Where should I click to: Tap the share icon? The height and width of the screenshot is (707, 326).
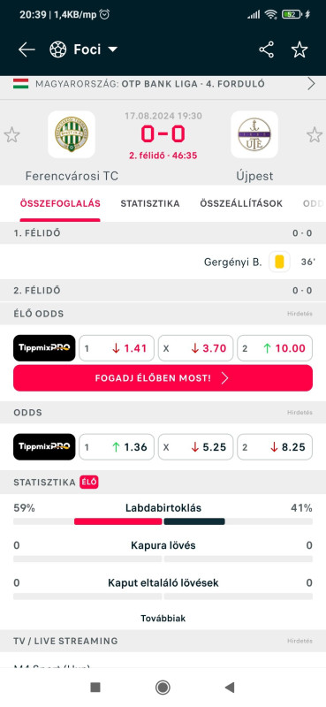(x=267, y=49)
